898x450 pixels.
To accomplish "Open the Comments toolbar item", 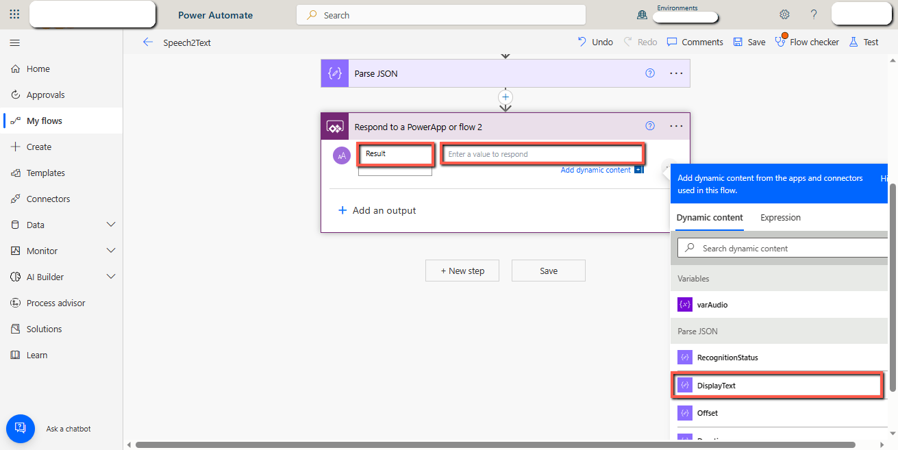I will (x=695, y=42).
